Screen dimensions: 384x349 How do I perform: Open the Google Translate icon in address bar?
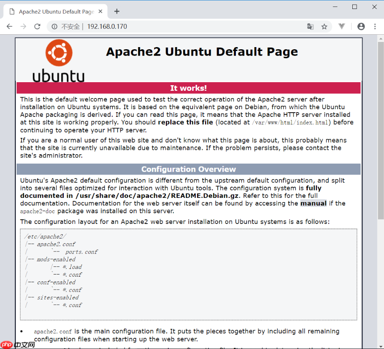(x=310, y=27)
